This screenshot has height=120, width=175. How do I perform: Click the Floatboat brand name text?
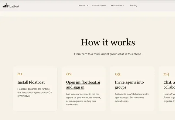(13, 6)
